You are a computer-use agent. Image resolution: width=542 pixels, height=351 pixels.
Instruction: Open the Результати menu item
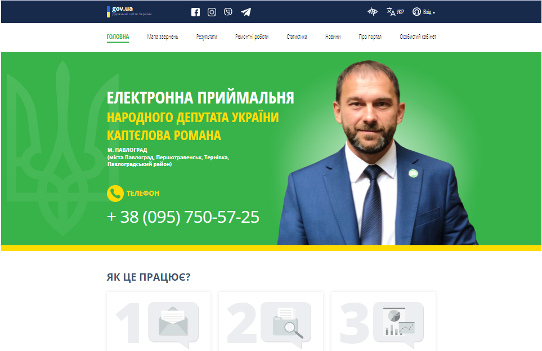pos(207,37)
